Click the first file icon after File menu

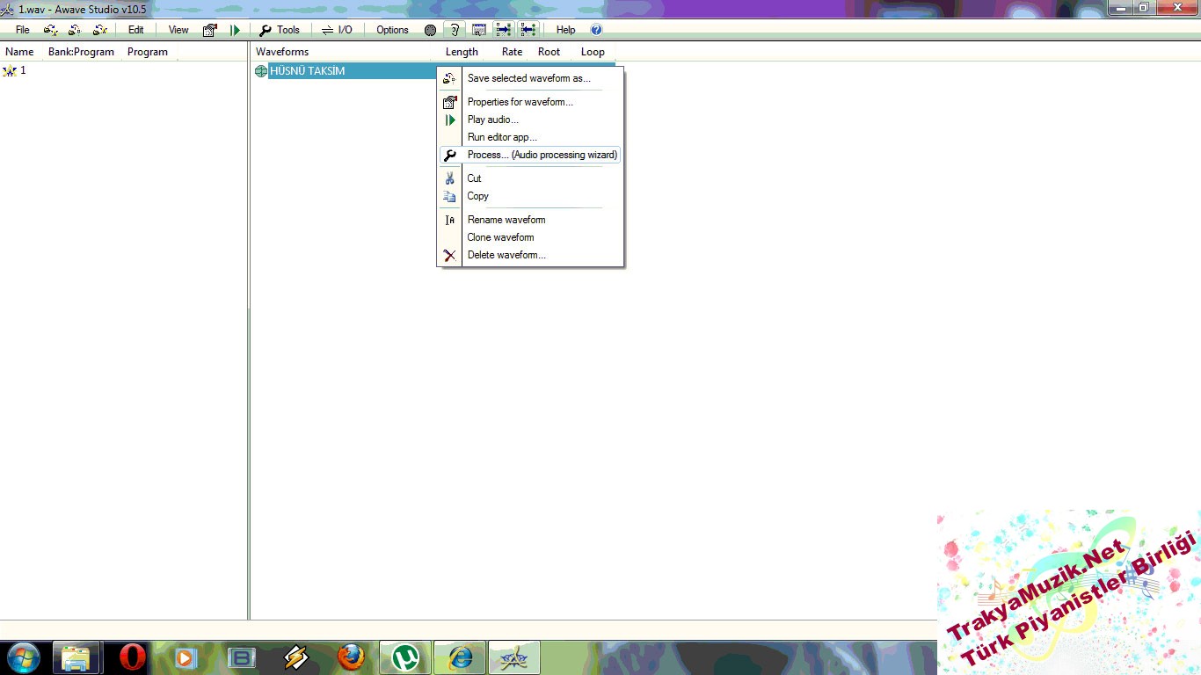(x=51, y=30)
